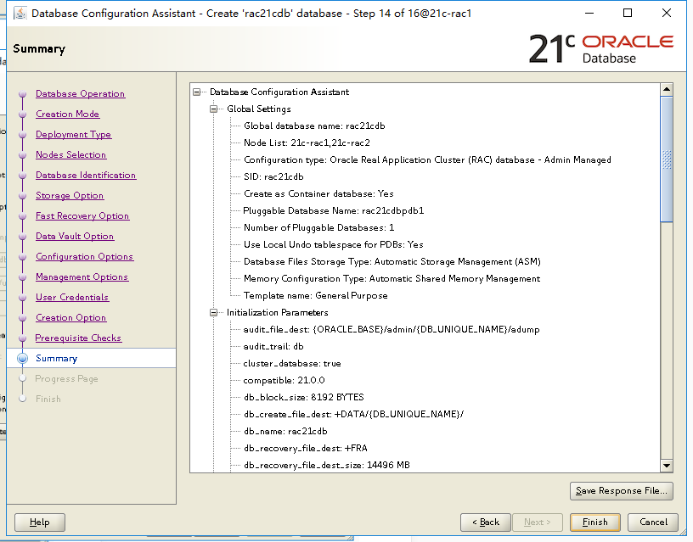Viewport: 693px width, 542px height.
Task: Minimize the Database Configuration Assistant window
Action: [x=589, y=14]
